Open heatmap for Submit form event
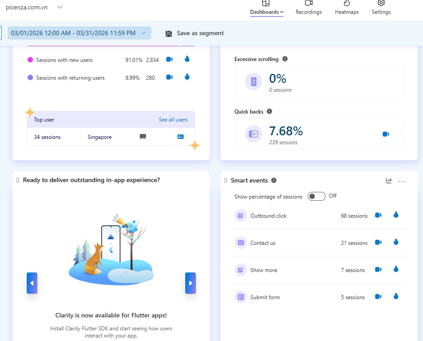The image size is (423, 341). point(396,297)
